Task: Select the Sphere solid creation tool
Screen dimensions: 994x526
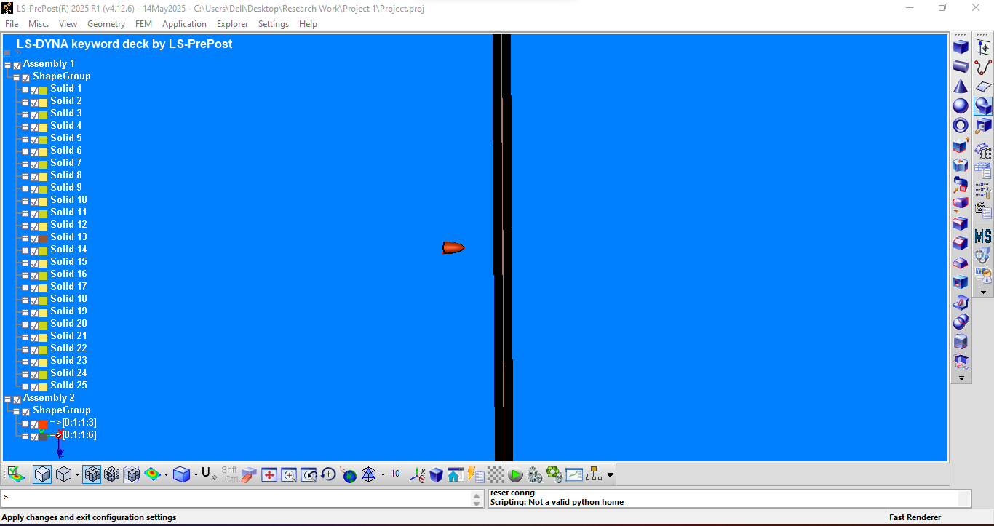Action: pos(961,105)
